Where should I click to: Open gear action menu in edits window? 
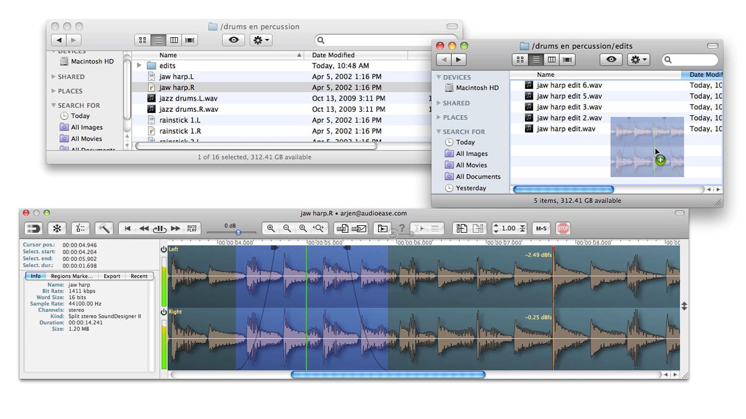pos(638,59)
